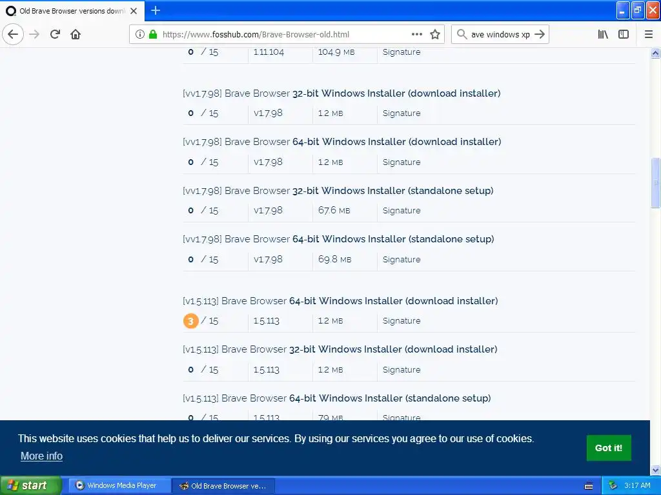
Task: Switch to Windows Media Player taskbar item
Action: (x=119, y=486)
